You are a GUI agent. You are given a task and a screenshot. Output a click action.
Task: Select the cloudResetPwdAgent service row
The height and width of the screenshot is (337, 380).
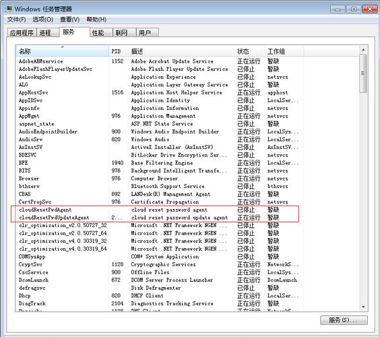tap(155, 210)
